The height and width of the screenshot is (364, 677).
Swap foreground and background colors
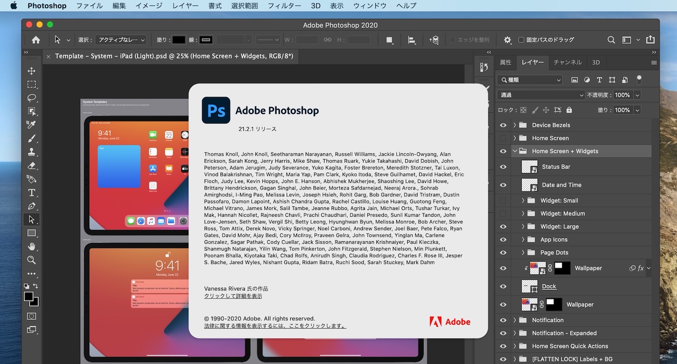[x=36, y=286]
